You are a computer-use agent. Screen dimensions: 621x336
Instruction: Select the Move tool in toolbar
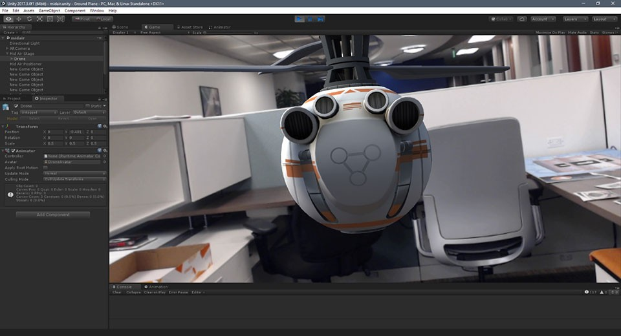pyautogui.click(x=19, y=19)
